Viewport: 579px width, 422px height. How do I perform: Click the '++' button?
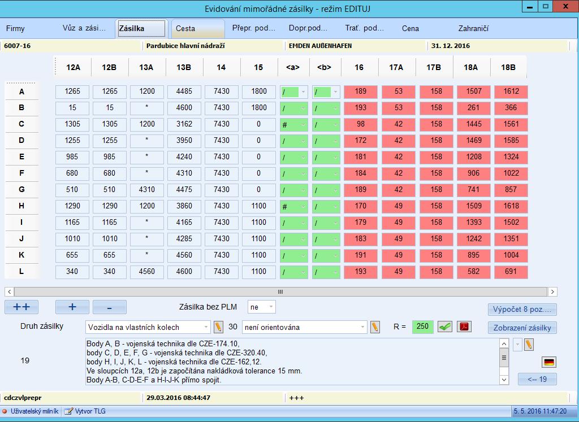click(21, 307)
